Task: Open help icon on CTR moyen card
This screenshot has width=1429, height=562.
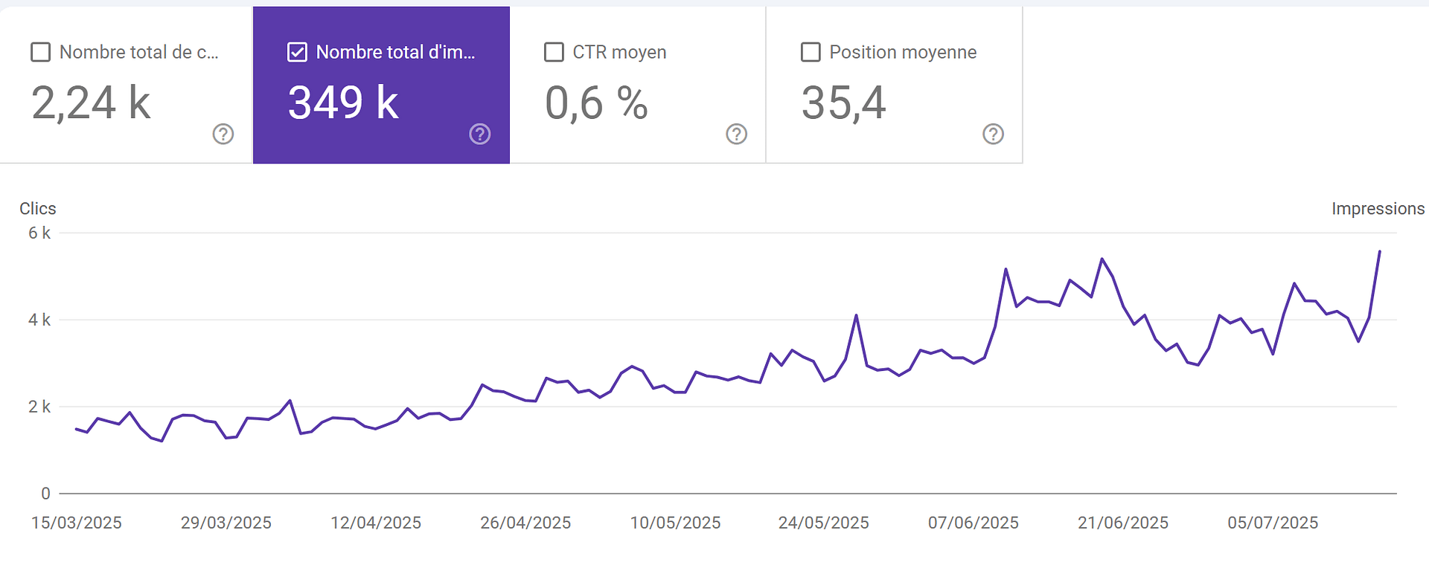Action: point(737,134)
